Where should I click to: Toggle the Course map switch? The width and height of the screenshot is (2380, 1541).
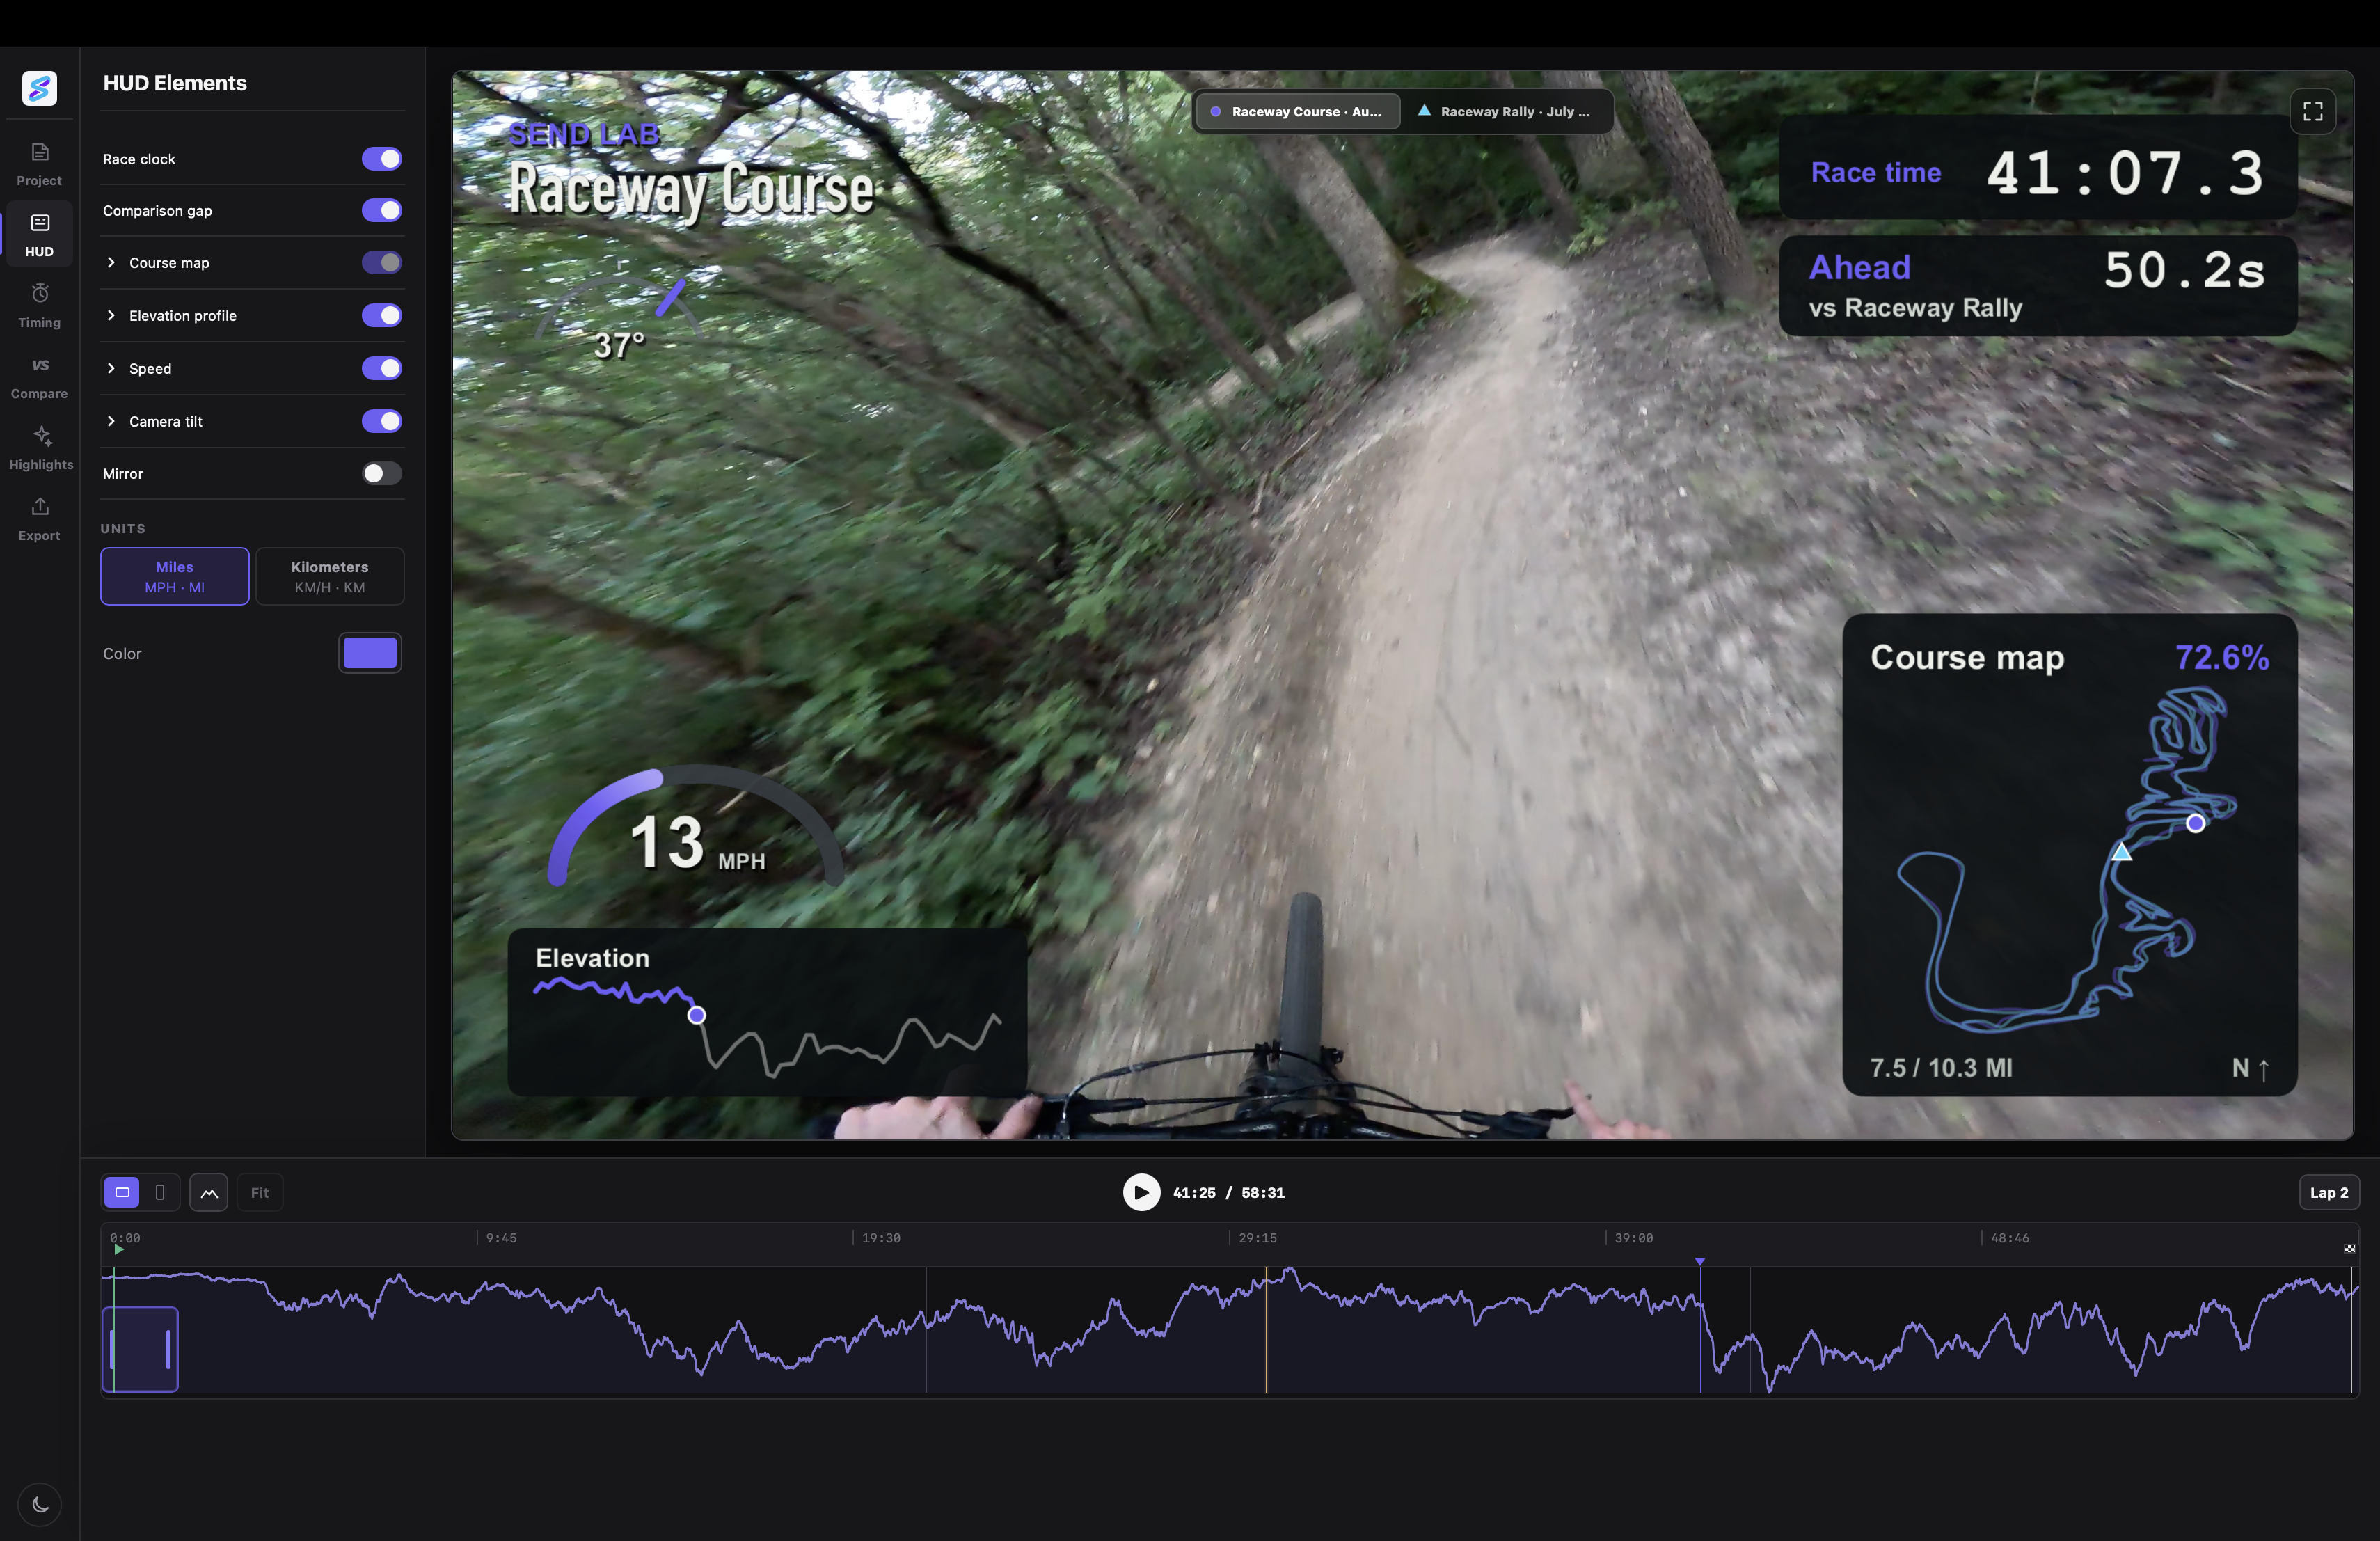pos(381,263)
